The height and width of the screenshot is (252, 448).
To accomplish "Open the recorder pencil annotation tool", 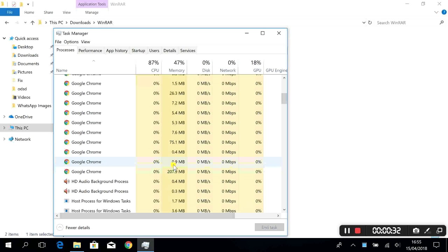I will tap(427, 231).
